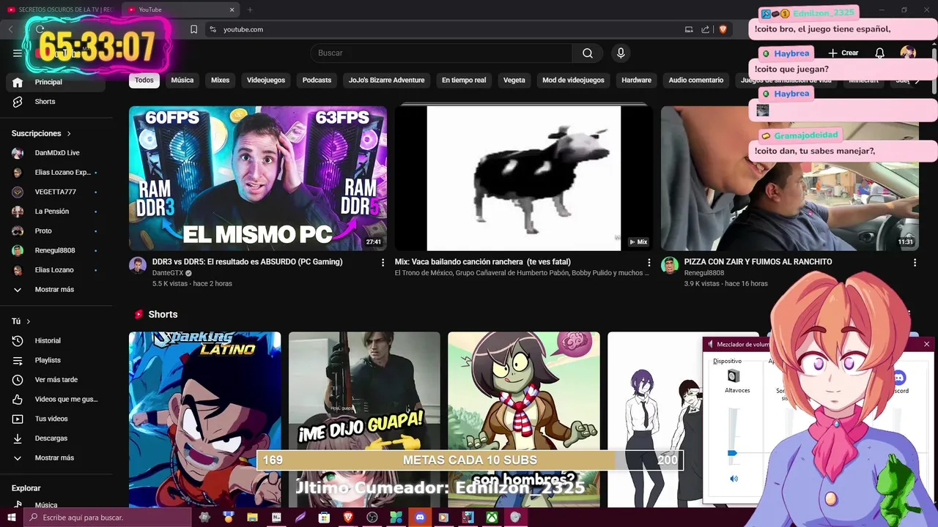Open the Mix Vaca bailando title link
The height and width of the screenshot is (527, 938).
coord(482,262)
